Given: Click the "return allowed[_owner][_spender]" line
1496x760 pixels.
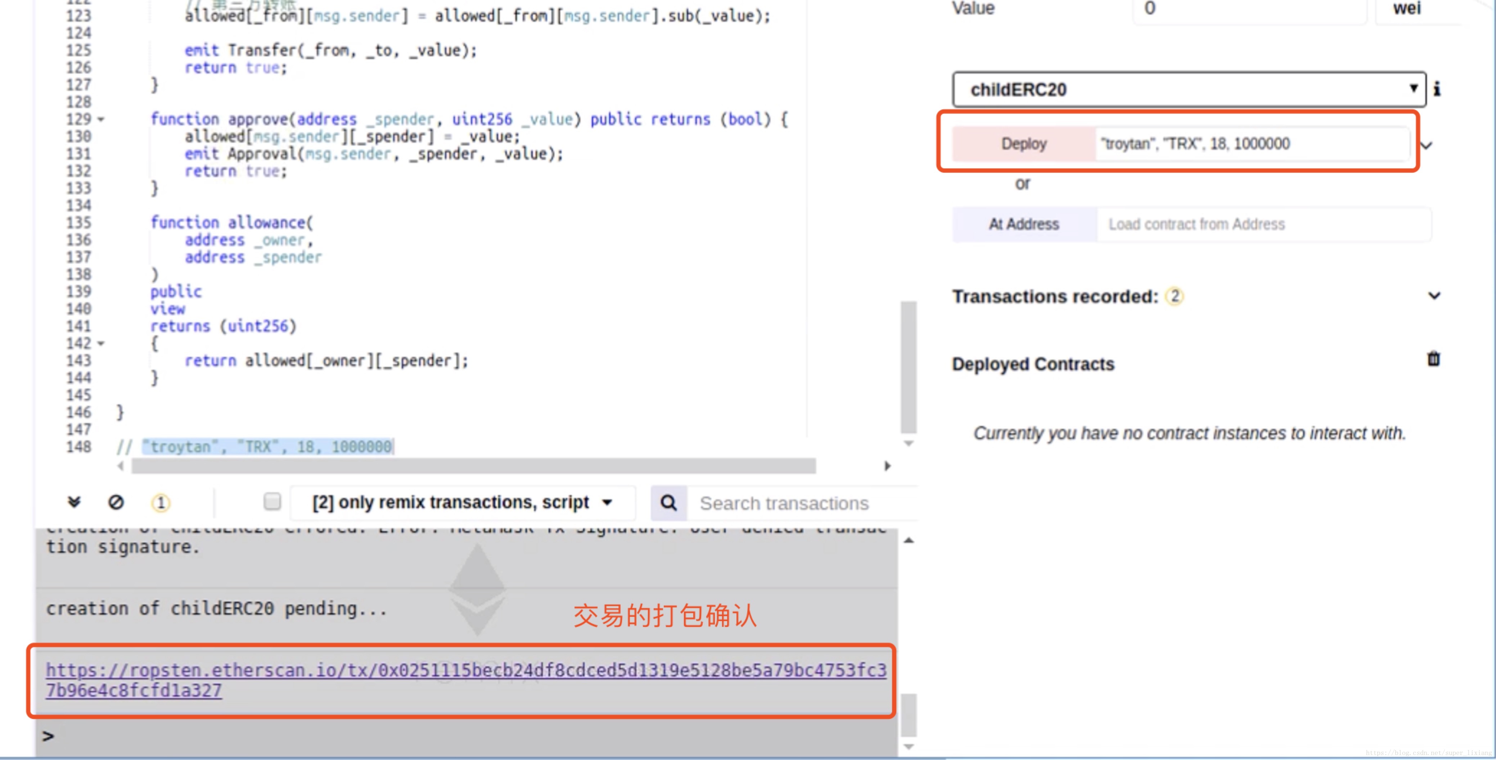Looking at the screenshot, I should (x=326, y=361).
